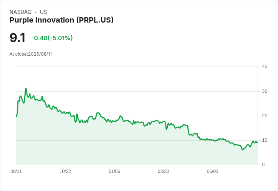
Task: Click the 06/03 x-axis date label
Action: tap(212, 171)
